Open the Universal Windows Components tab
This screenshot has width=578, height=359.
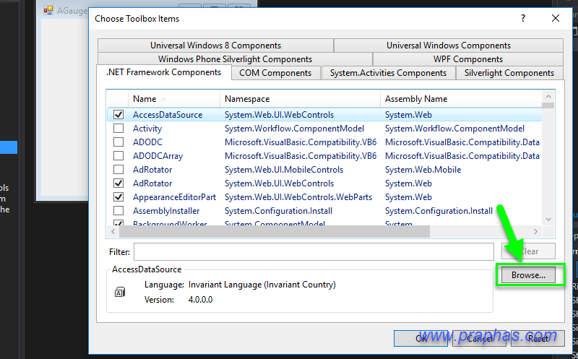448,46
